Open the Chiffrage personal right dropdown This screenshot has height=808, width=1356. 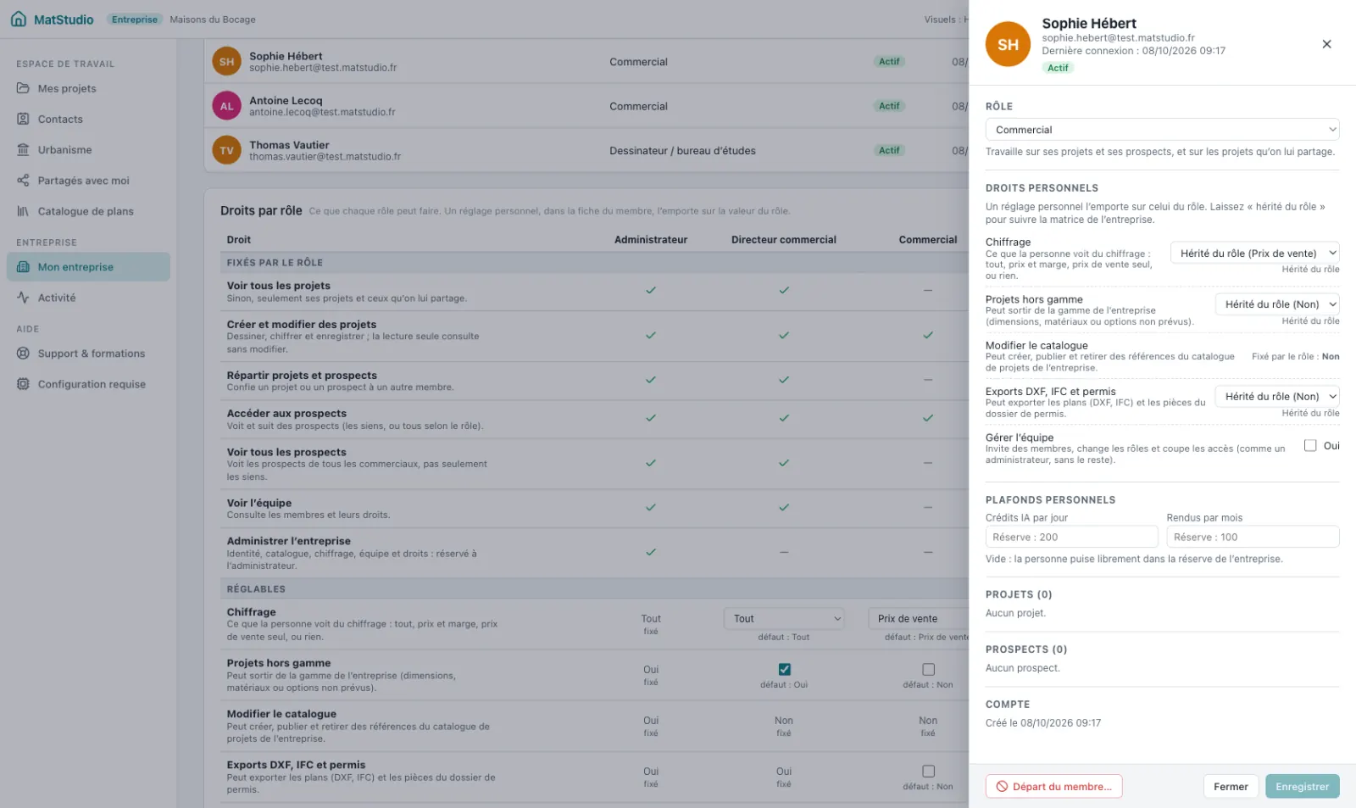coord(1254,253)
